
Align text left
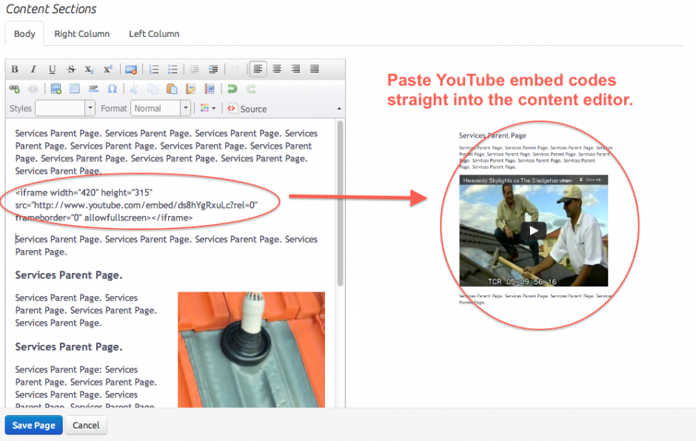[x=258, y=69]
